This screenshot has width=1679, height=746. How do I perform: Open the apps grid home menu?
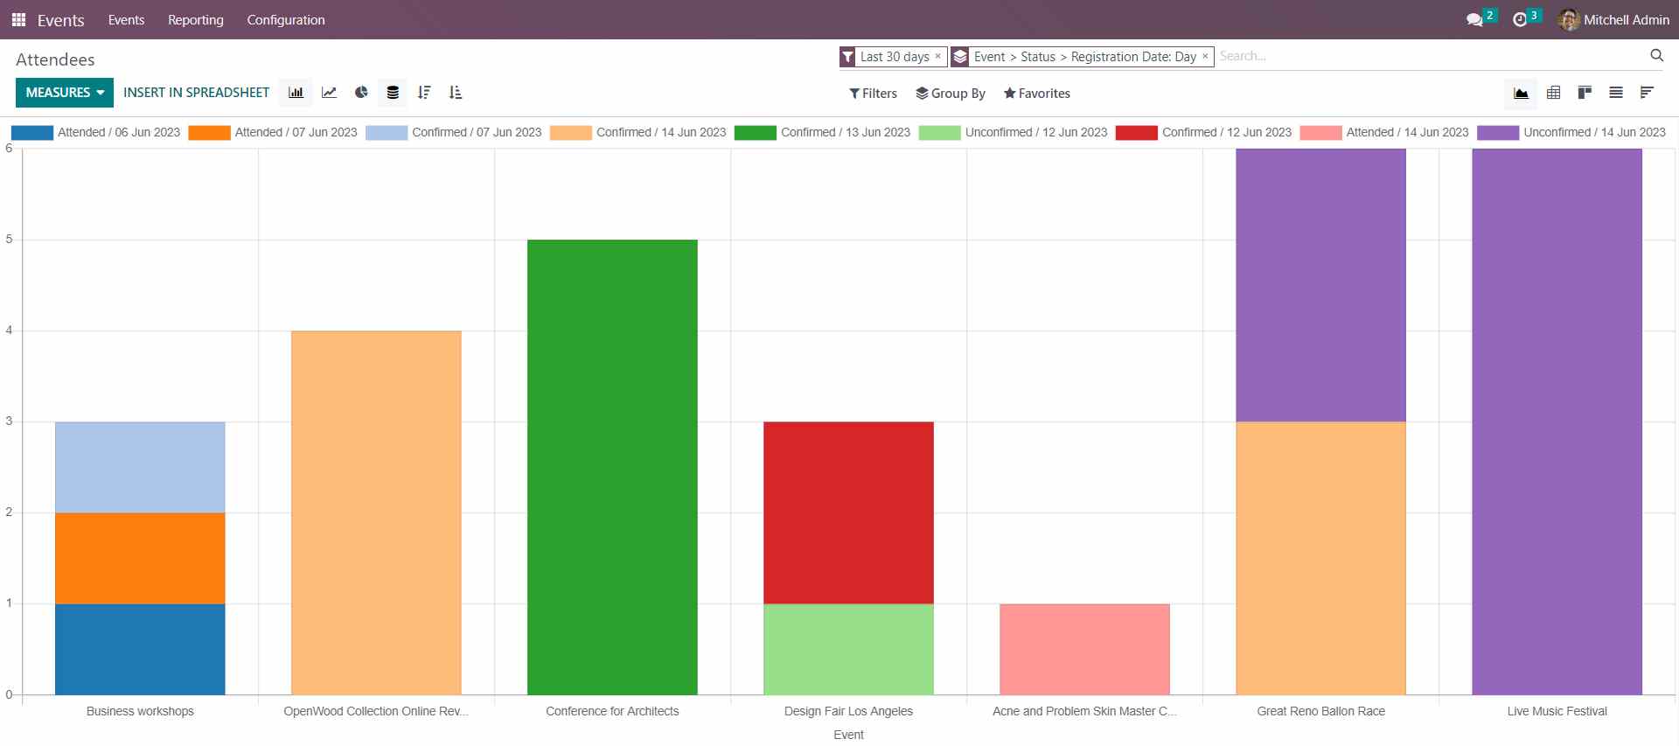tap(18, 19)
